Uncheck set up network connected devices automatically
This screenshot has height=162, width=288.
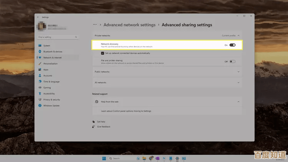click(x=103, y=53)
